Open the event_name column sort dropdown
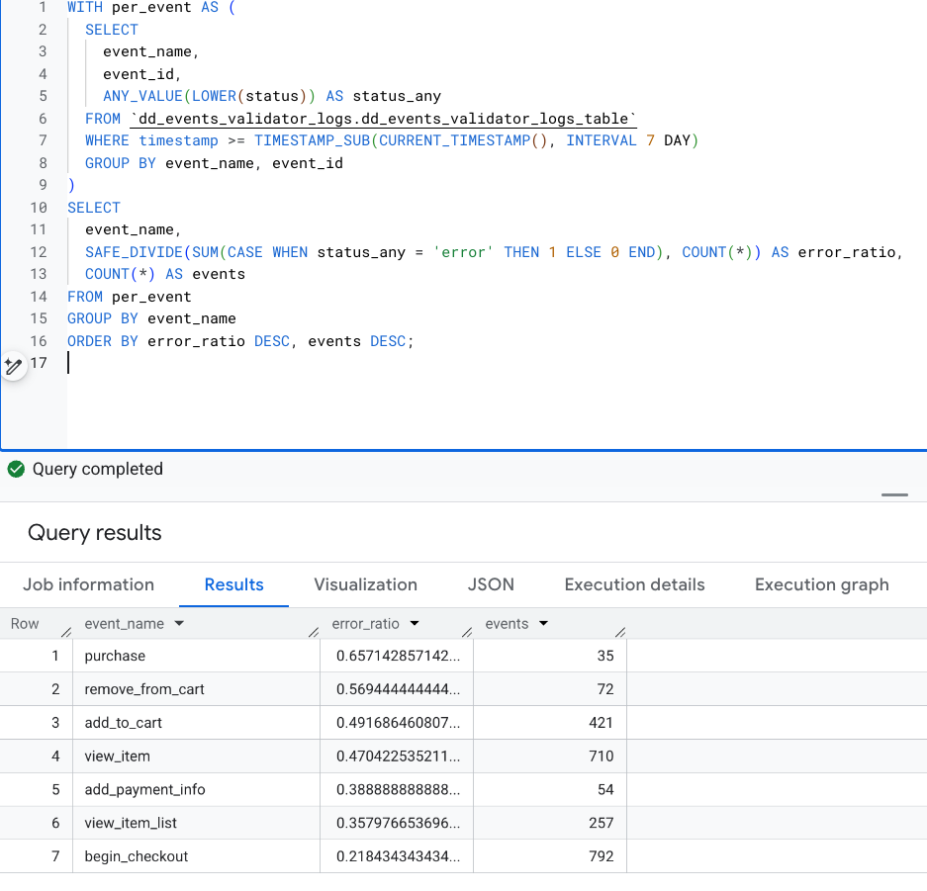The image size is (927, 891). tap(179, 623)
